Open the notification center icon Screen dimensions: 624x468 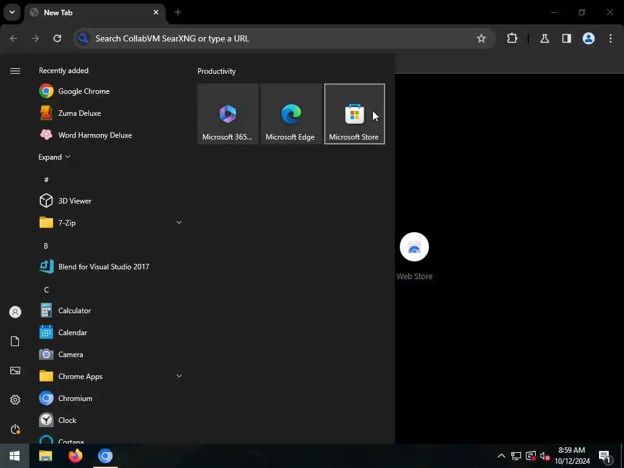click(x=605, y=456)
